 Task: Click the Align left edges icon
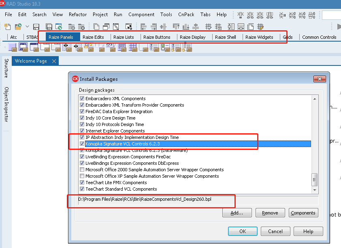(x=143, y=27)
